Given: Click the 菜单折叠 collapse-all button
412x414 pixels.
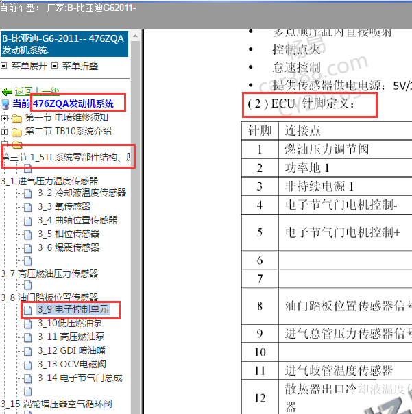Looking at the screenshot, I should [80, 66].
